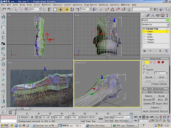The width and height of the screenshot is (171, 128).
Task: Select Border sub-object level in stack
Action: click(150, 37)
